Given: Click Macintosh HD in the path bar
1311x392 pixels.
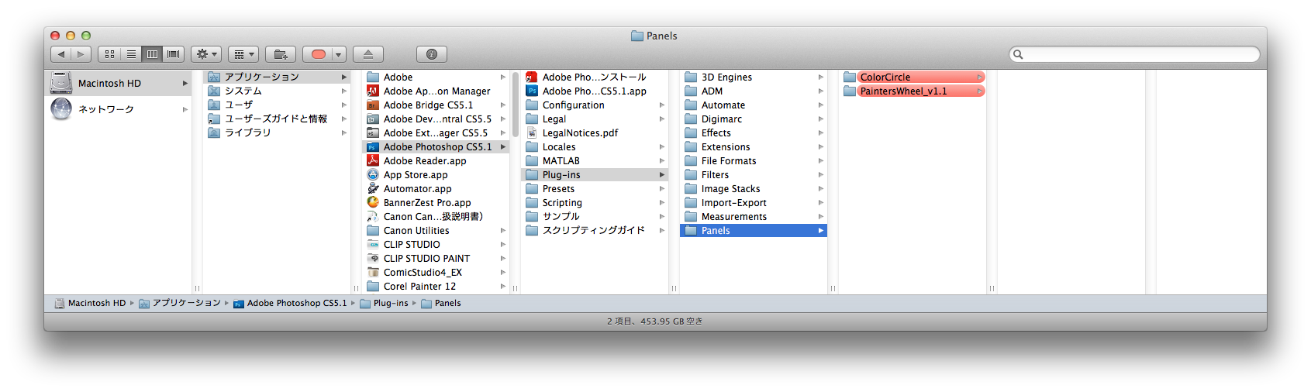Looking at the screenshot, I should click(90, 303).
